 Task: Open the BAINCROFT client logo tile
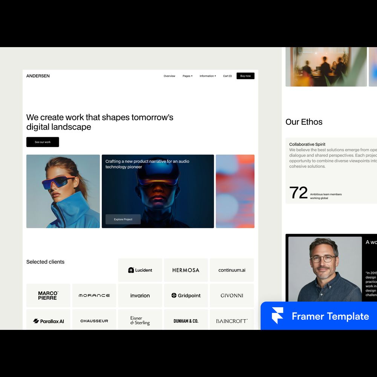pos(232,321)
